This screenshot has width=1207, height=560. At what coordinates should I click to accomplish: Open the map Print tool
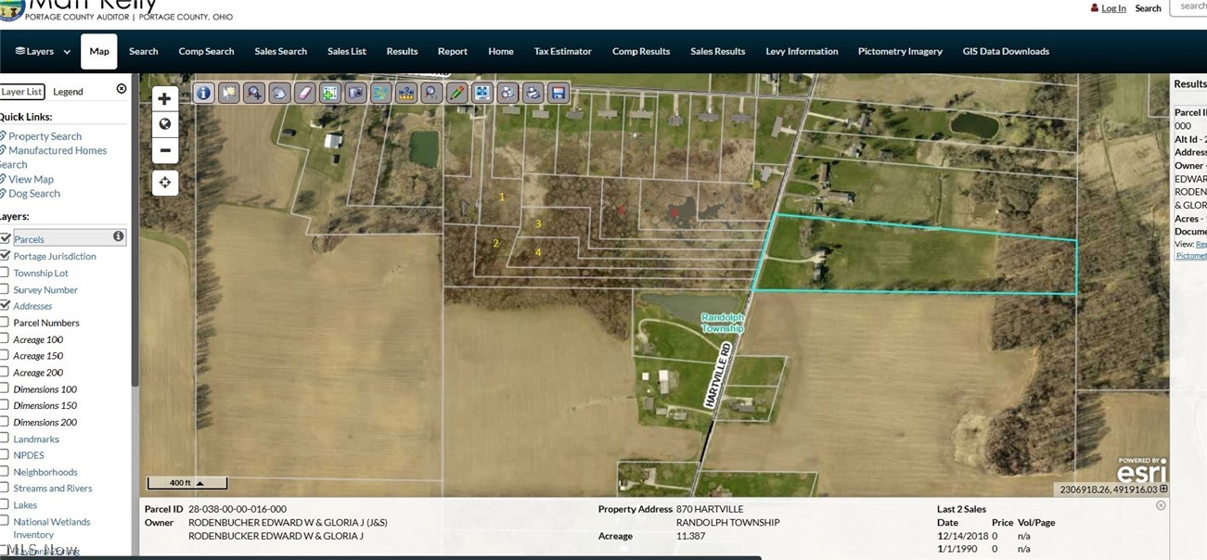[533, 93]
